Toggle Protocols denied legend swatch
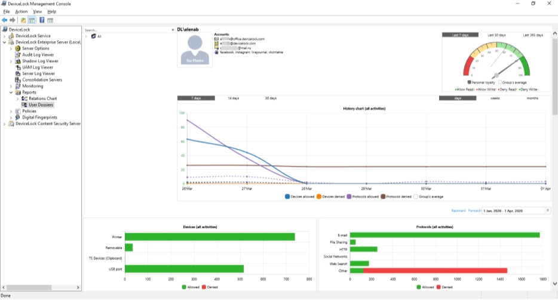Image resolution: width=558 pixels, height=300 pixels. tap(382, 196)
